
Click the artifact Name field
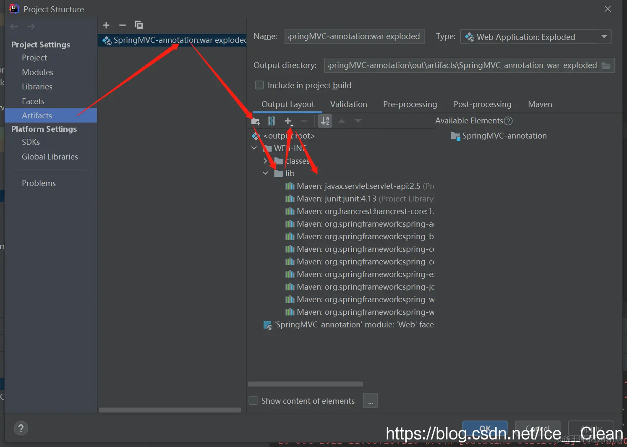tap(355, 37)
